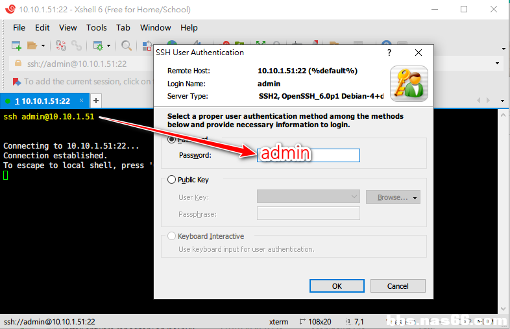
Task: Click 'xterm' in the status bar
Action: tap(278, 322)
